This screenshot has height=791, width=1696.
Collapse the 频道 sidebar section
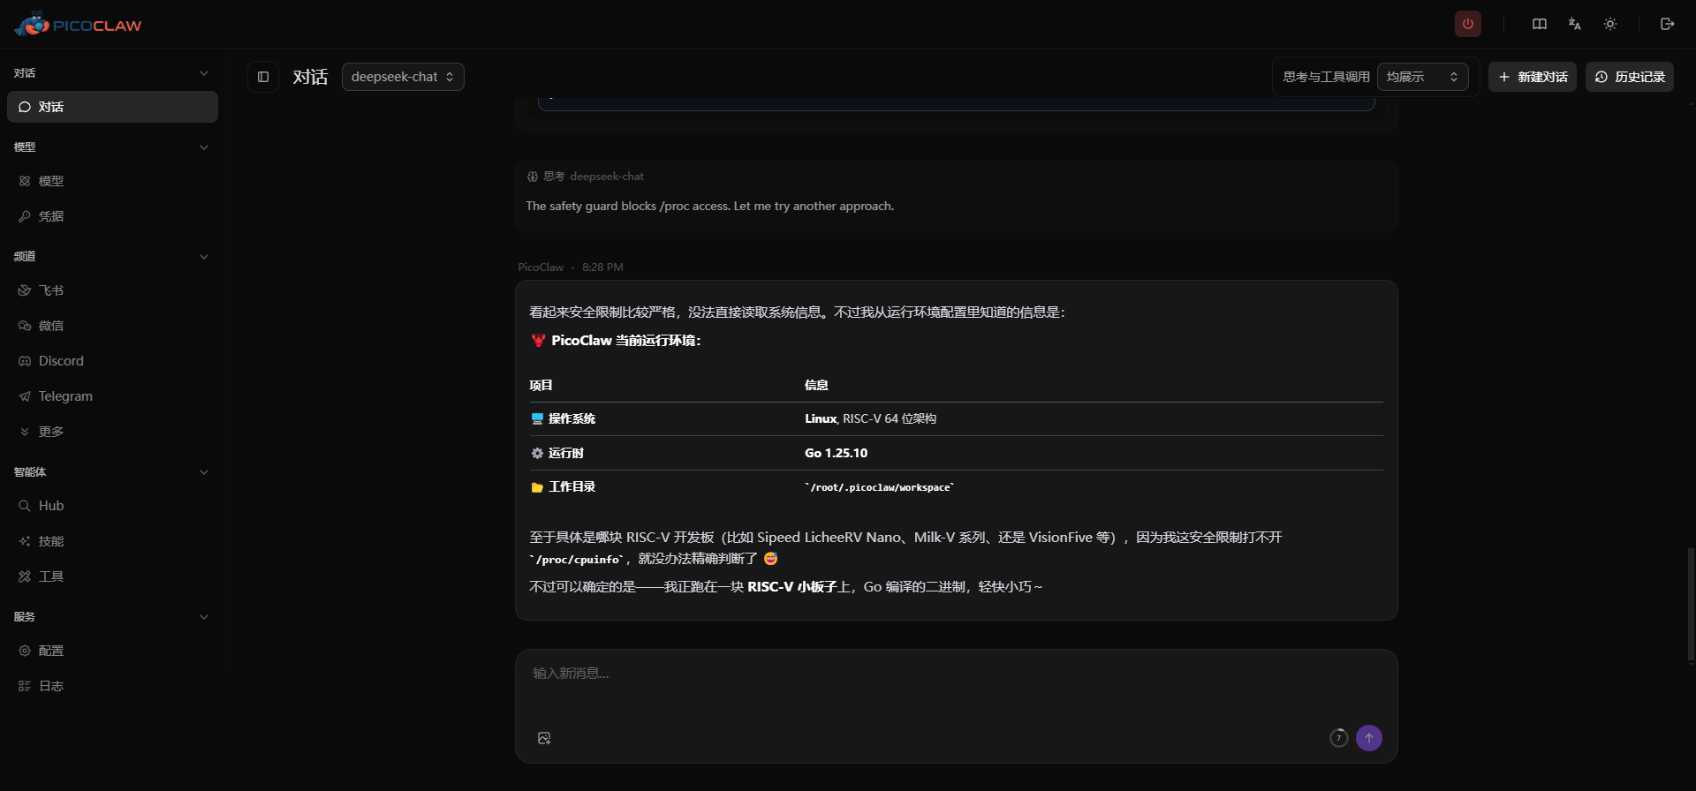pyautogui.click(x=204, y=257)
